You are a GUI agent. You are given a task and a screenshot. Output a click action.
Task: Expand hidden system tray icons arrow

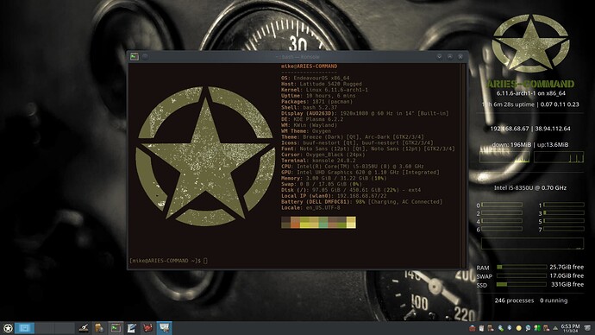(555, 328)
